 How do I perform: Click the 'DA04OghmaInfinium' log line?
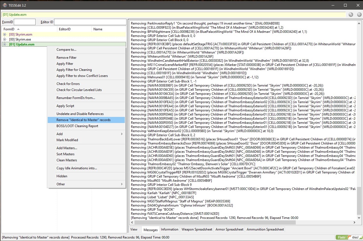tap(182, 205)
